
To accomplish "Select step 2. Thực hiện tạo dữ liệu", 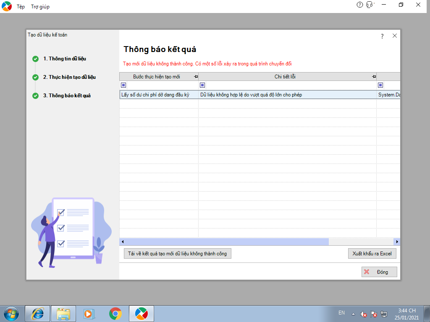I will coord(69,77).
